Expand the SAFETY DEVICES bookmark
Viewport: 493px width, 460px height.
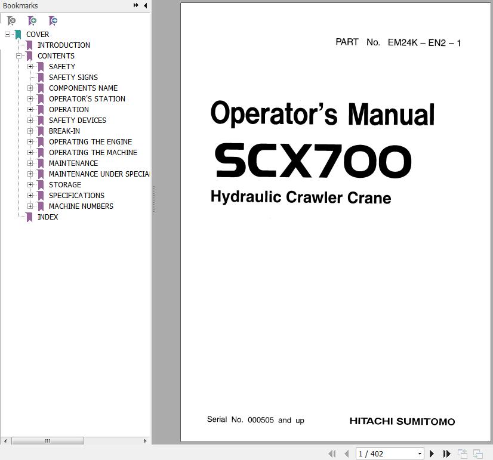(x=30, y=121)
